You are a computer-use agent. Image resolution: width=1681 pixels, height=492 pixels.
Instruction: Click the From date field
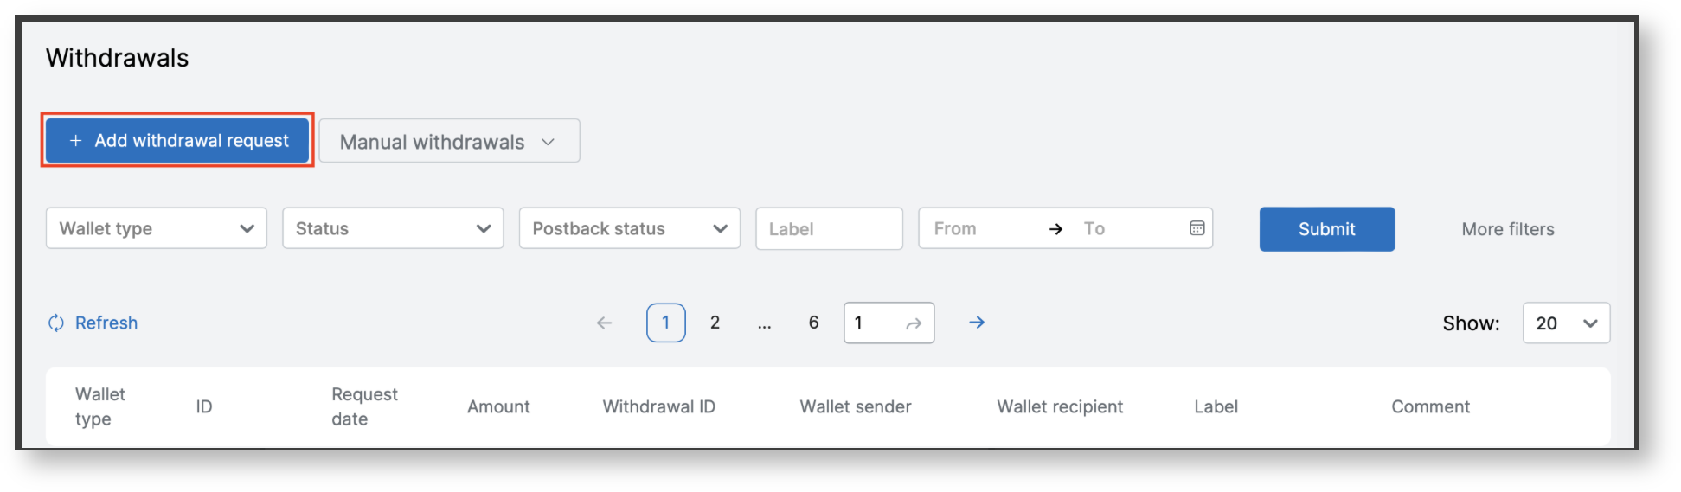click(x=978, y=229)
